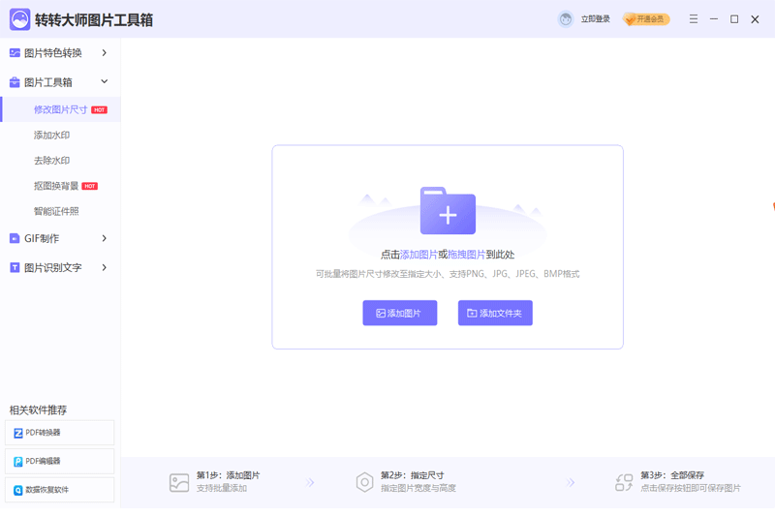This screenshot has width=775, height=516.
Task: Expand the 图片特色转换 section chevron
Action: [x=105, y=52]
